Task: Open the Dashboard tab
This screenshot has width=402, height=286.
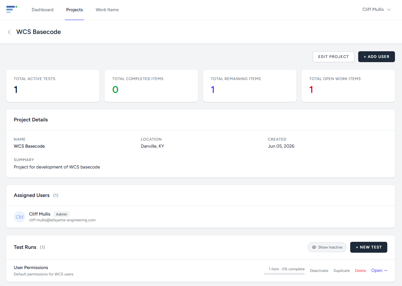Action: (43, 10)
